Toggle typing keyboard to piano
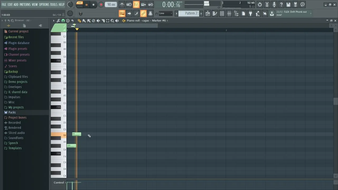The width and height of the screenshot is (338, 190). (122, 13)
